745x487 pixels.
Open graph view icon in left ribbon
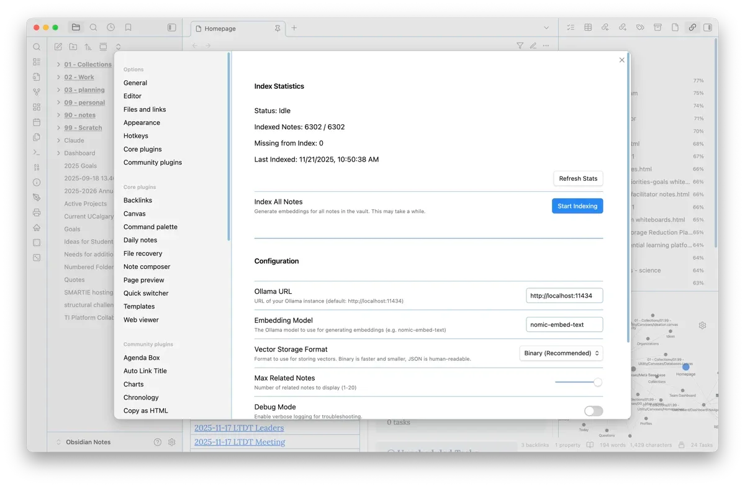click(x=37, y=92)
